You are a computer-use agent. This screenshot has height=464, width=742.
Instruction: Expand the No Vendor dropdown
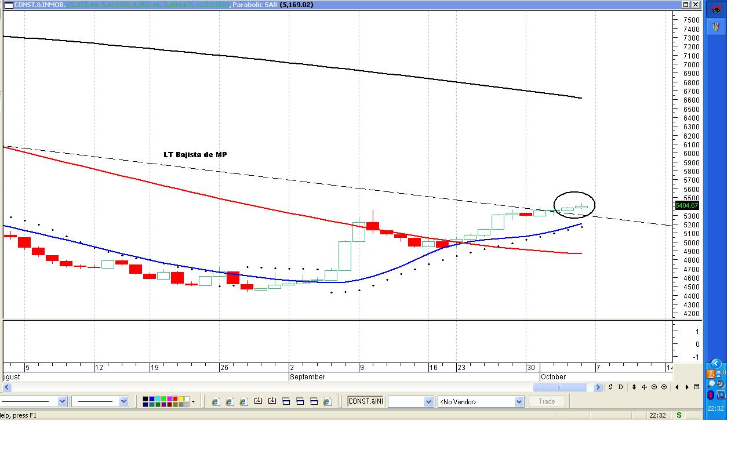(x=519, y=401)
